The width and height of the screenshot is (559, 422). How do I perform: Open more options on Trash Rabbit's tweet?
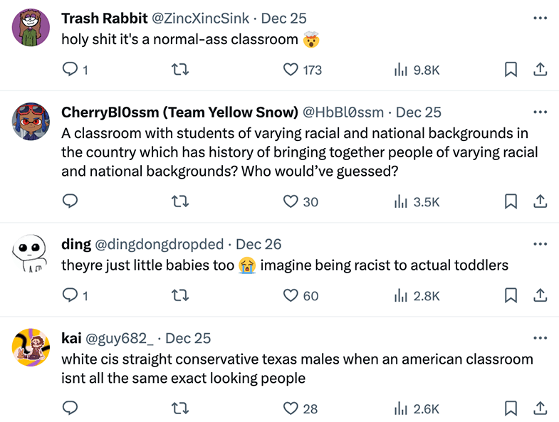coord(540,19)
